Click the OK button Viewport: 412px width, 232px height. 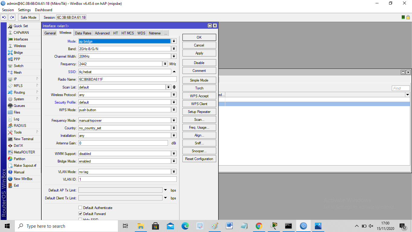click(x=199, y=37)
